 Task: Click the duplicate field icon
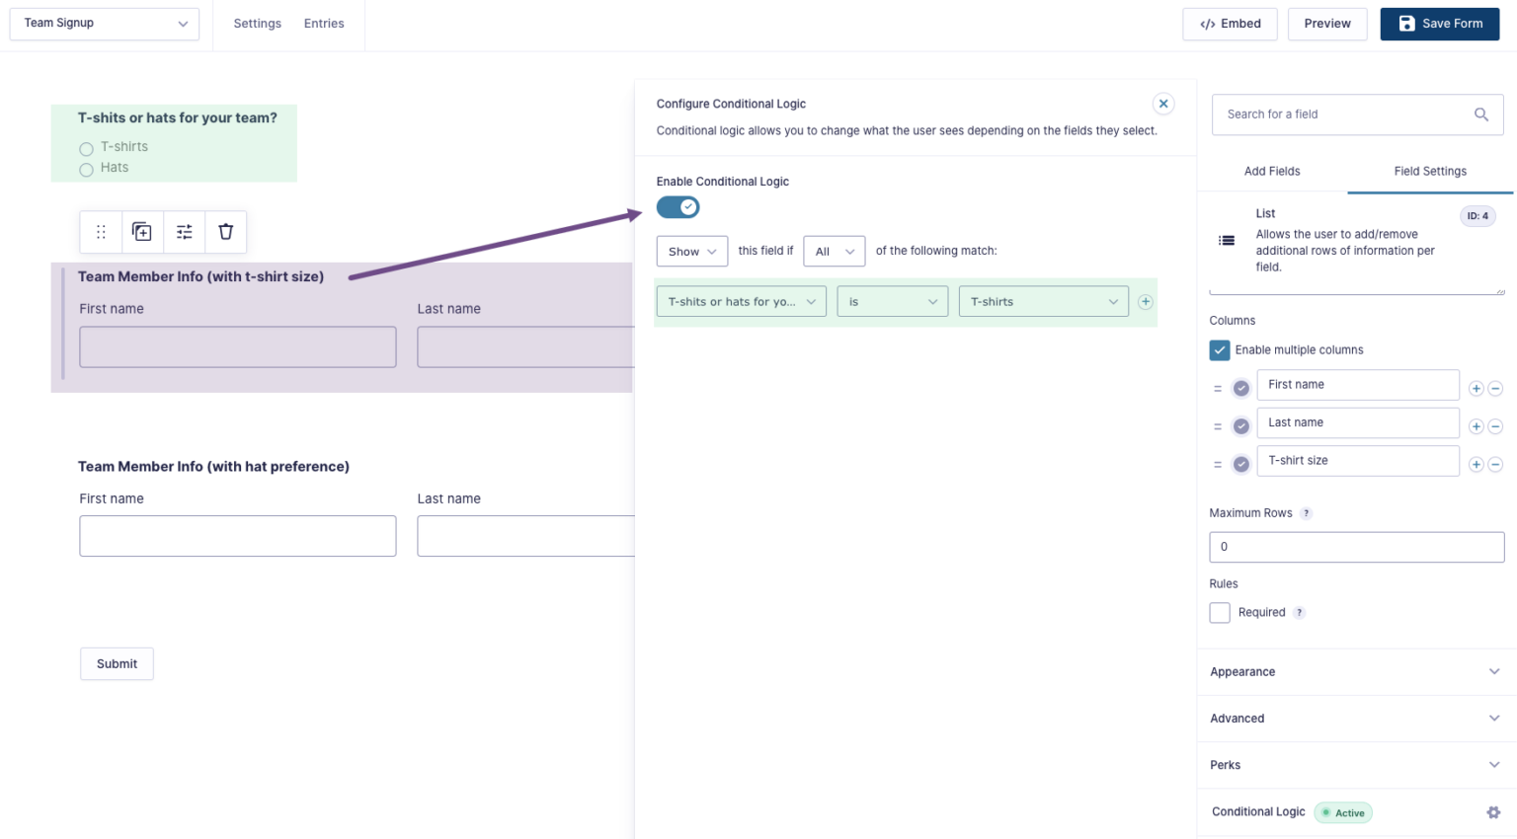pyautogui.click(x=142, y=232)
